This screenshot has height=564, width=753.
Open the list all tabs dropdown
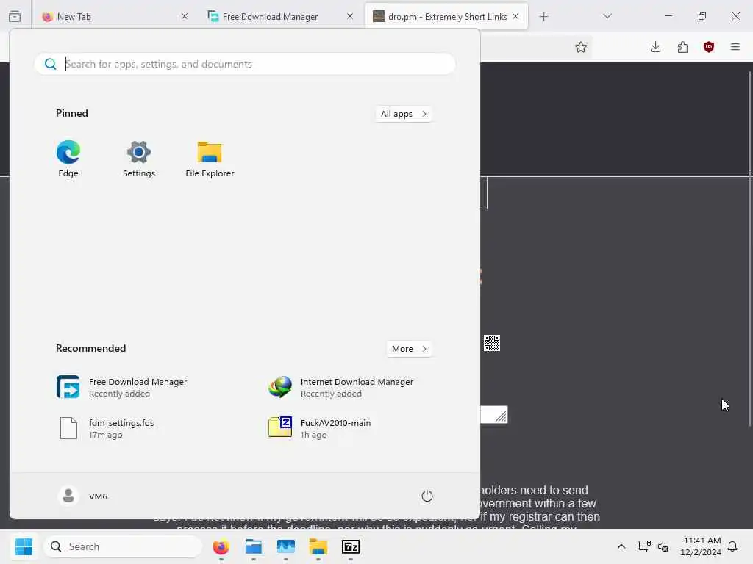[x=607, y=16]
